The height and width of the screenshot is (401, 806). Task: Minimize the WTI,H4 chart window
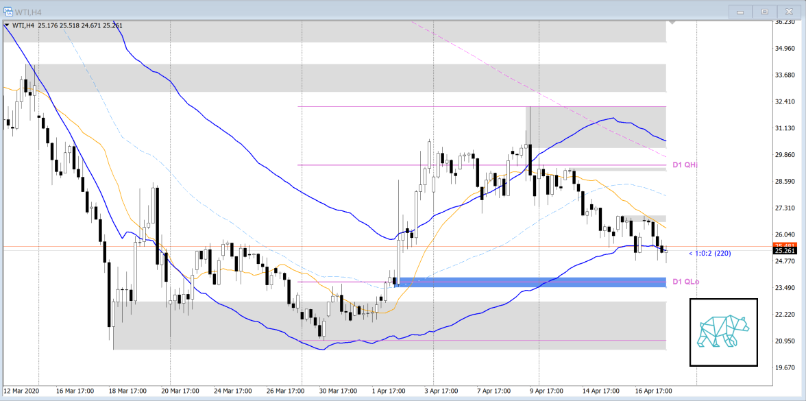(740, 12)
